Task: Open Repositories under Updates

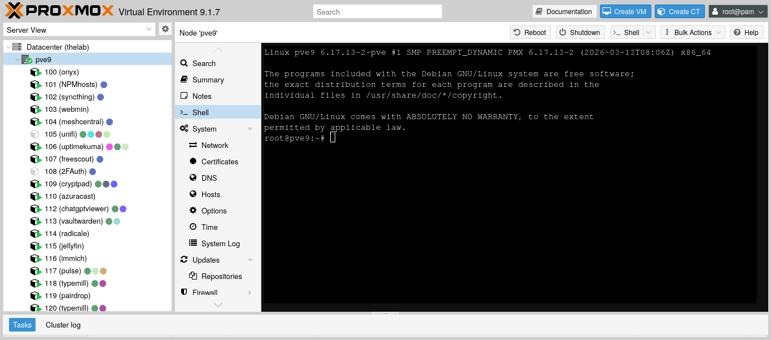Action: pos(221,276)
